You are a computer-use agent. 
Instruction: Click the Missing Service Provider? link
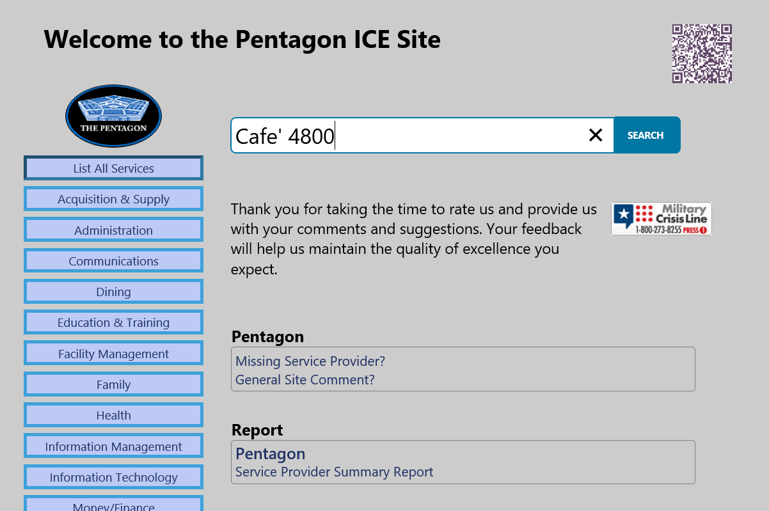click(x=310, y=361)
